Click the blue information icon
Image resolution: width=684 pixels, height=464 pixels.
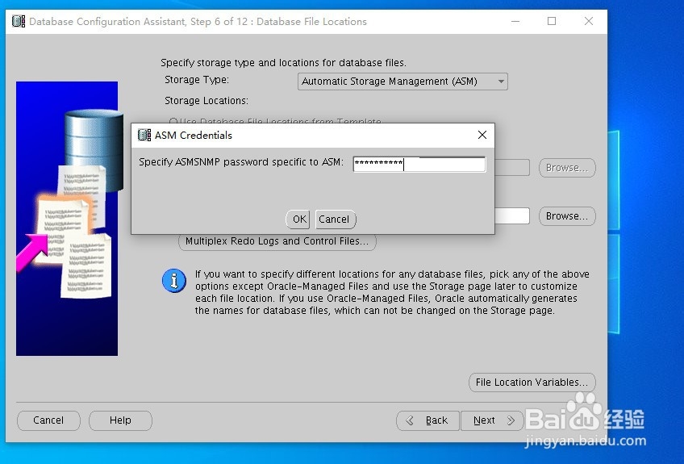click(174, 281)
